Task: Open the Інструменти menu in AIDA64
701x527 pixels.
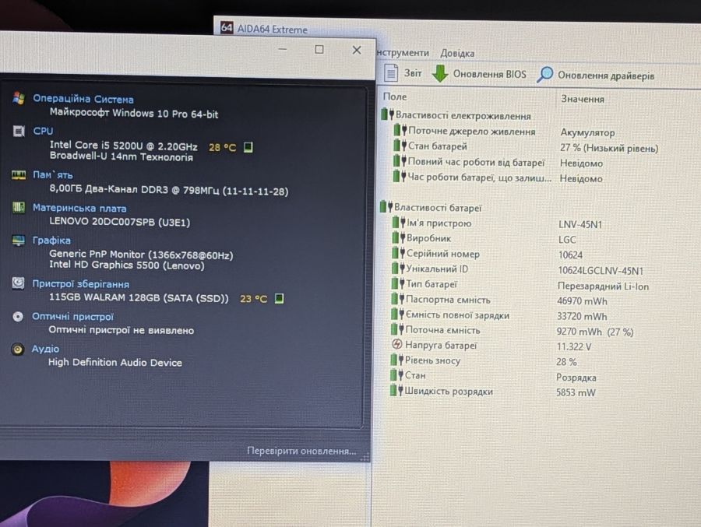Action: pyautogui.click(x=403, y=53)
